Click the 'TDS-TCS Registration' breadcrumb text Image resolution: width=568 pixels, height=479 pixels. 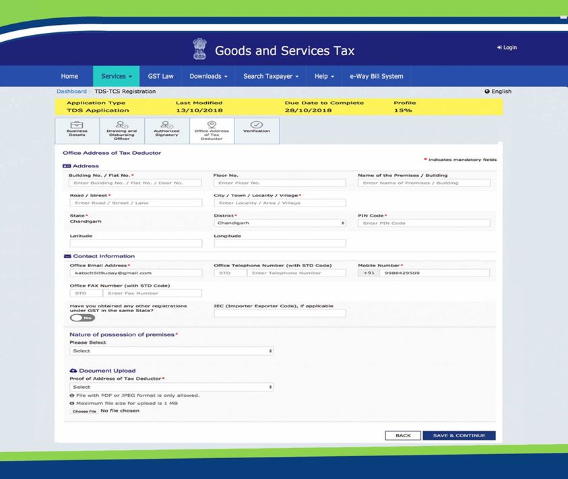click(125, 91)
